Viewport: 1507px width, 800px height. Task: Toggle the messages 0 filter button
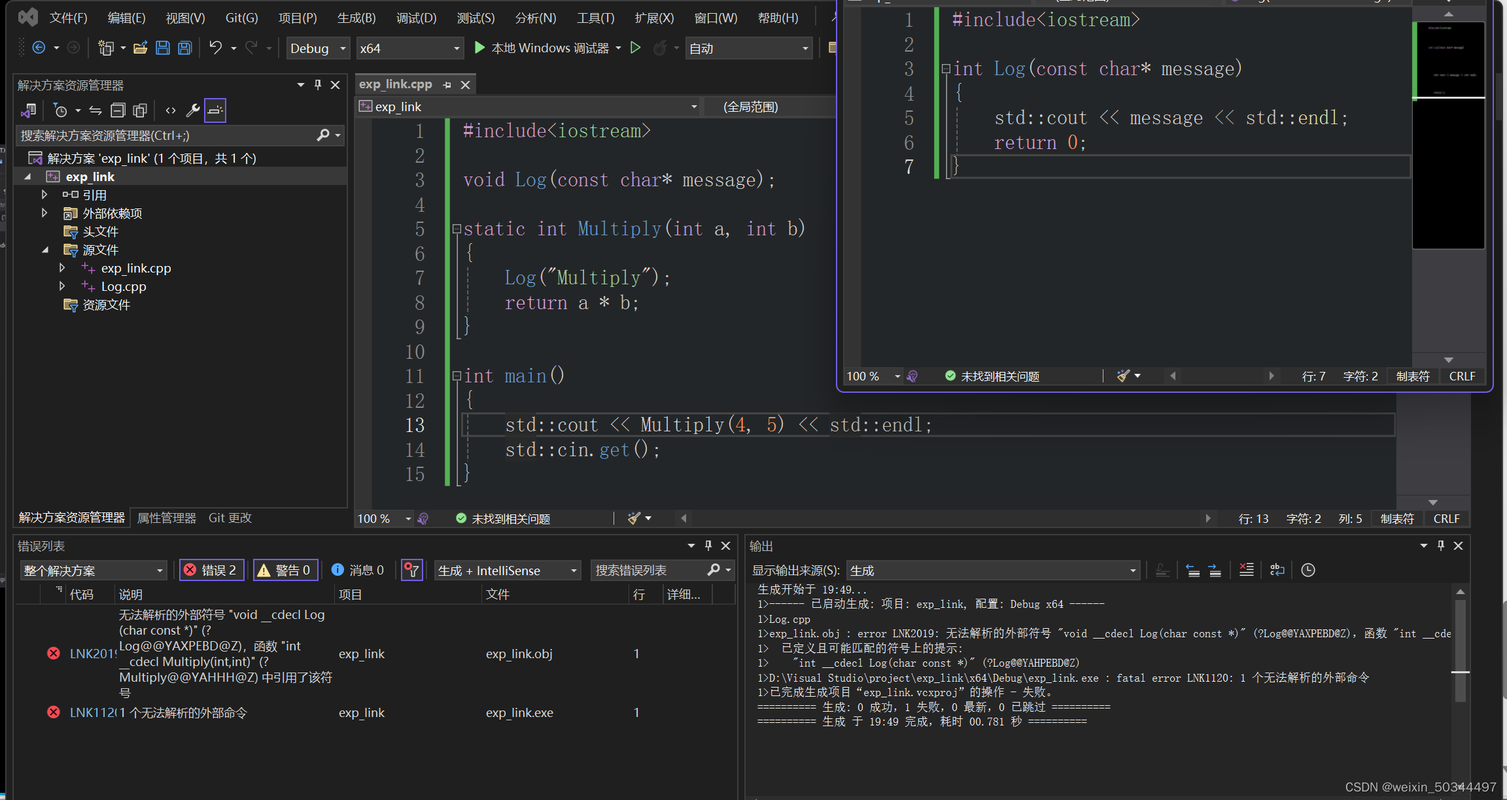(358, 570)
